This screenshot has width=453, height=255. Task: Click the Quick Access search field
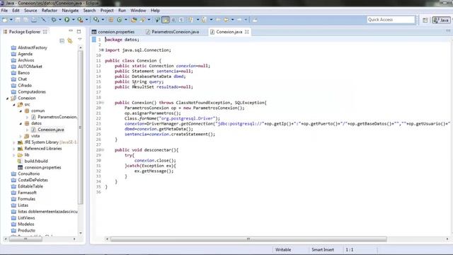[391, 20]
